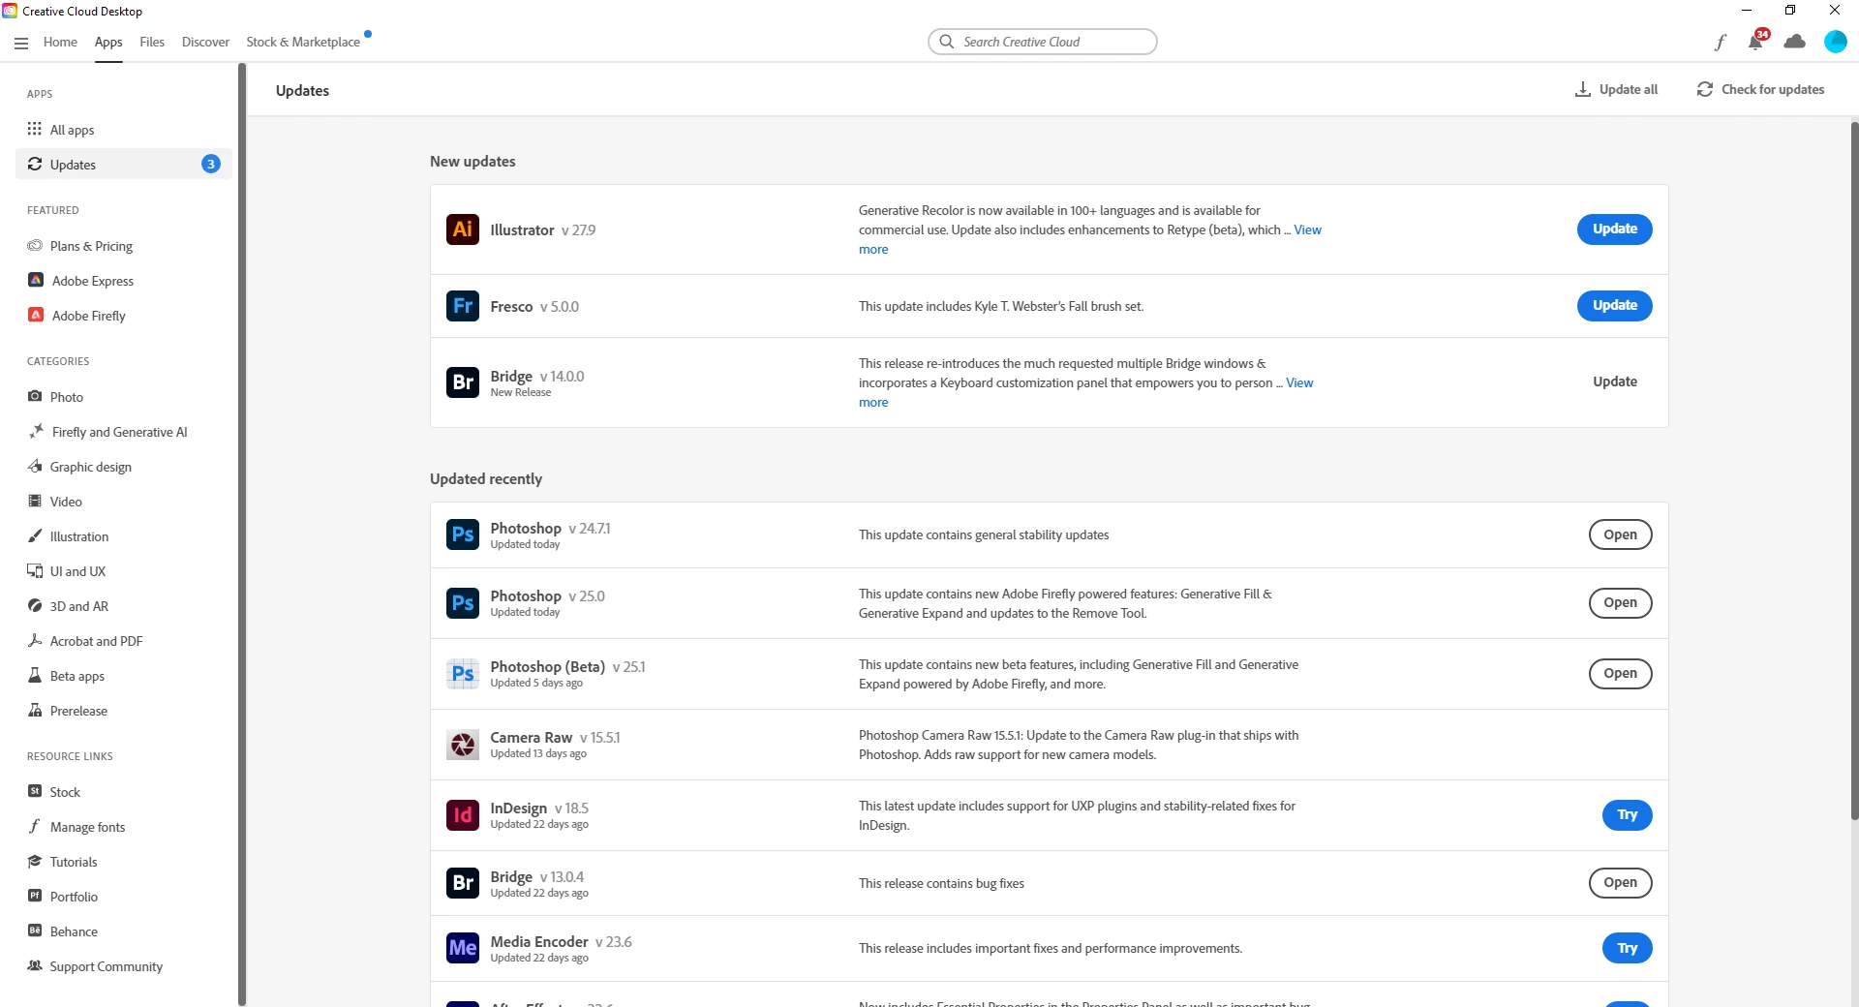This screenshot has height=1007, width=1859.
Task: Open Prerelease apps
Action: point(78,711)
